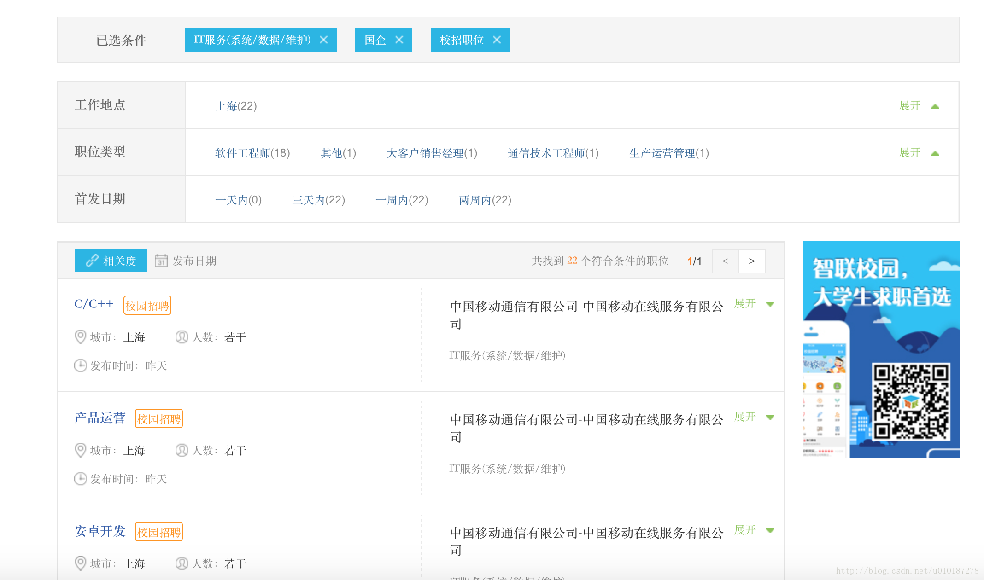Open company name for 安卓开发 listing
This screenshot has height=580, width=984.
[x=586, y=541]
